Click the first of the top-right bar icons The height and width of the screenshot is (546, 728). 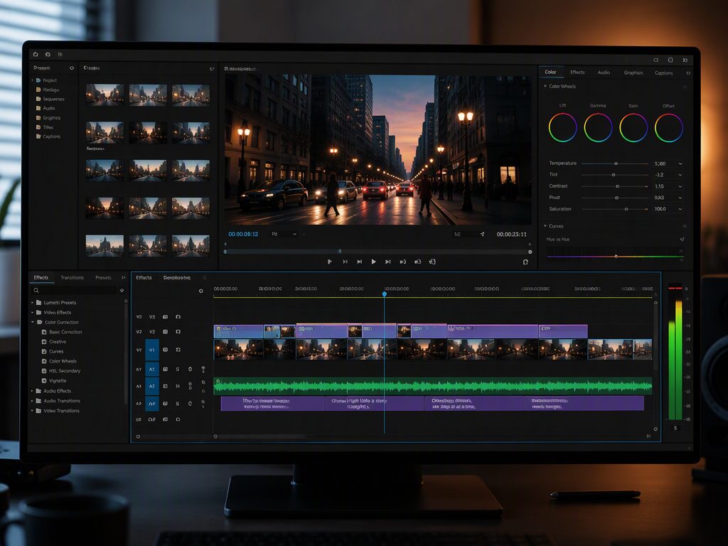(x=655, y=60)
